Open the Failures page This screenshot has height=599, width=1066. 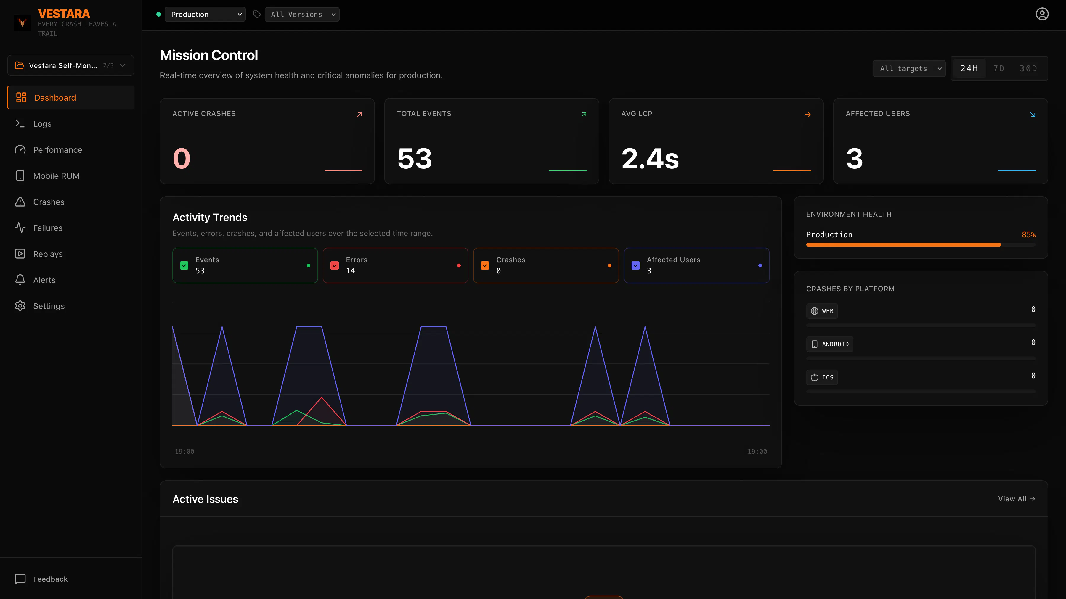tap(71, 228)
